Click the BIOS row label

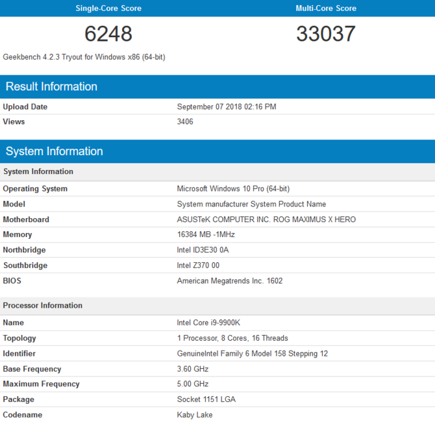point(12,280)
